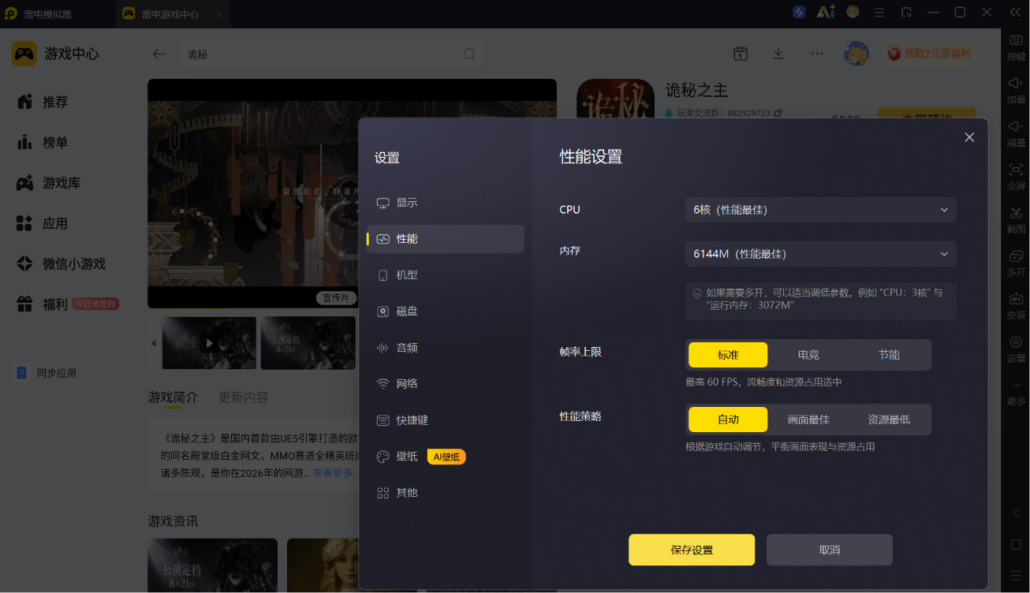Open 快捷键 shortcut settings
This screenshot has height=593, width=1030.
446,420
